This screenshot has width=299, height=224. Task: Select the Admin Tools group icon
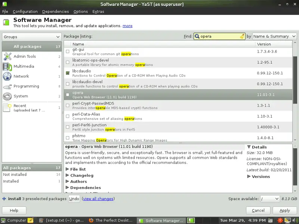tap(7, 56)
